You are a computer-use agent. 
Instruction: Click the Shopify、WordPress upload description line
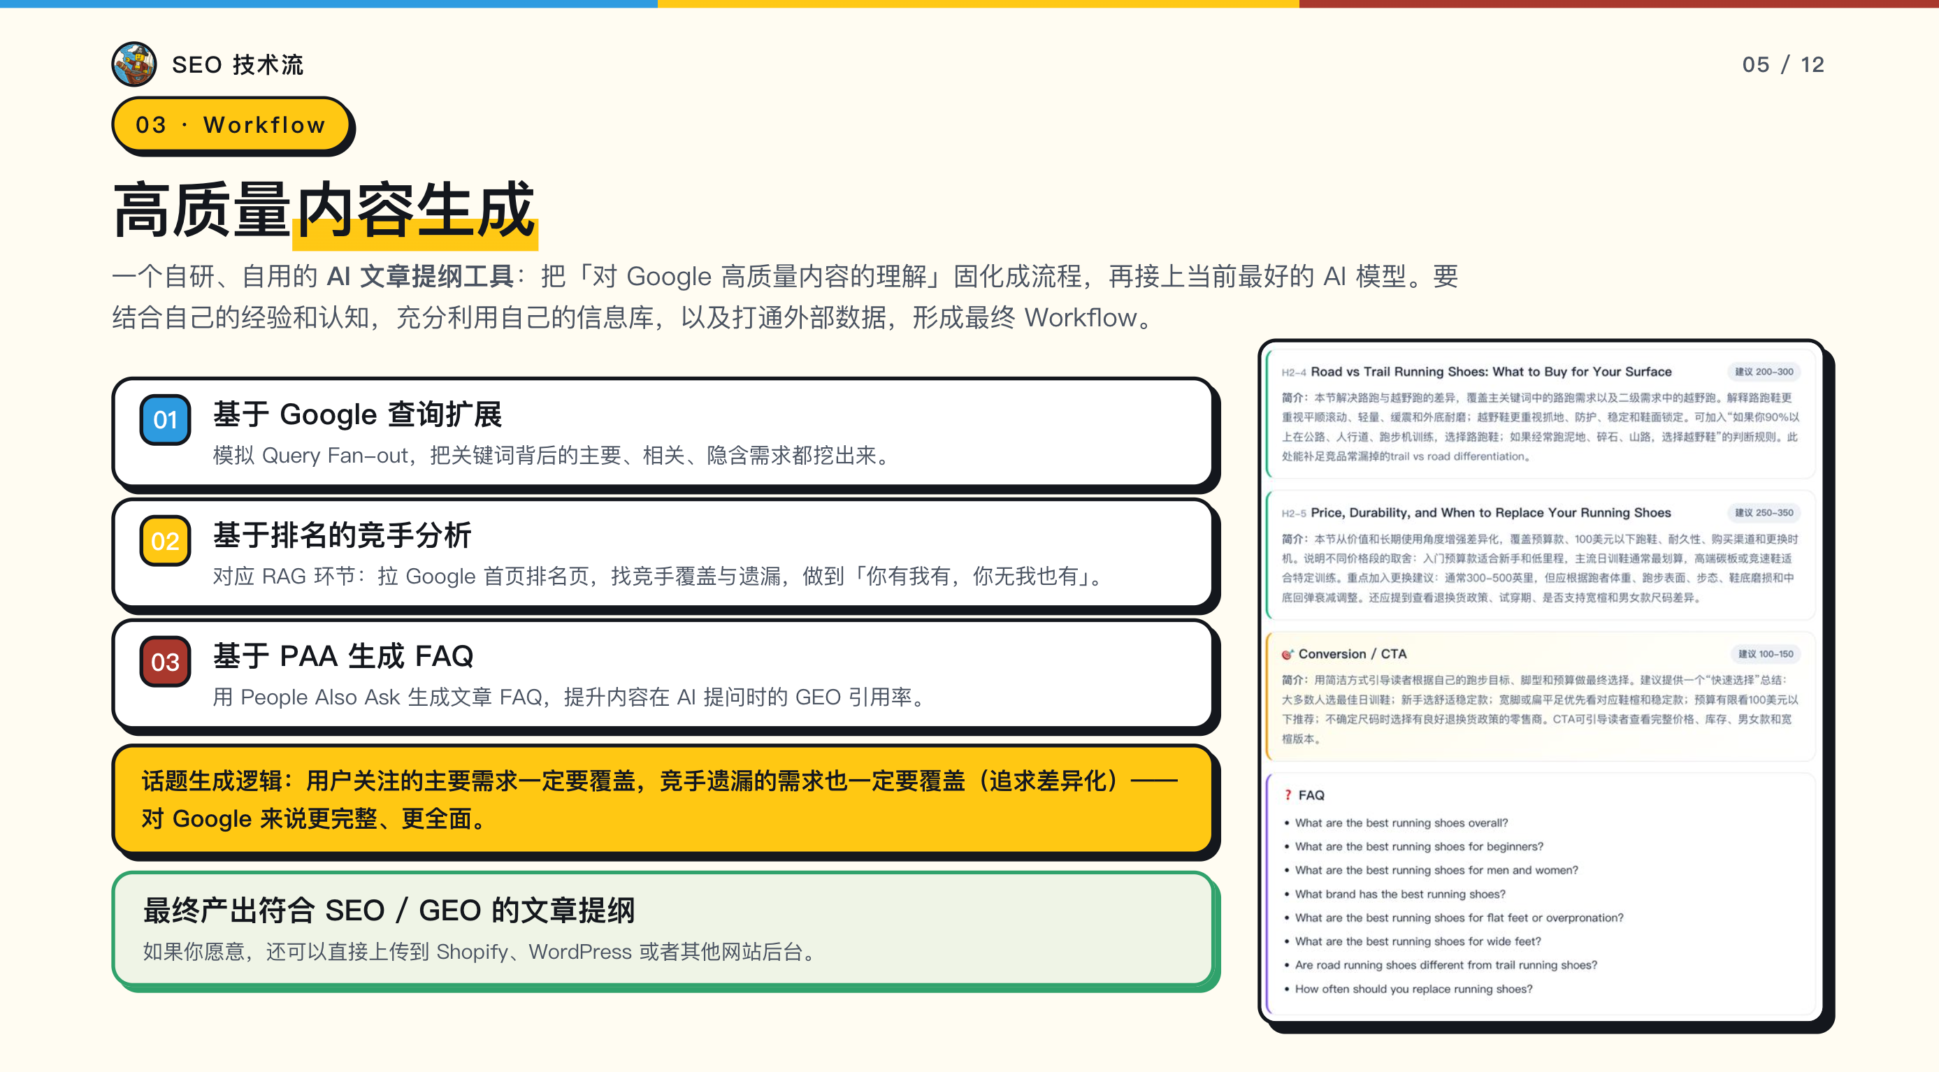tap(479, 952)
